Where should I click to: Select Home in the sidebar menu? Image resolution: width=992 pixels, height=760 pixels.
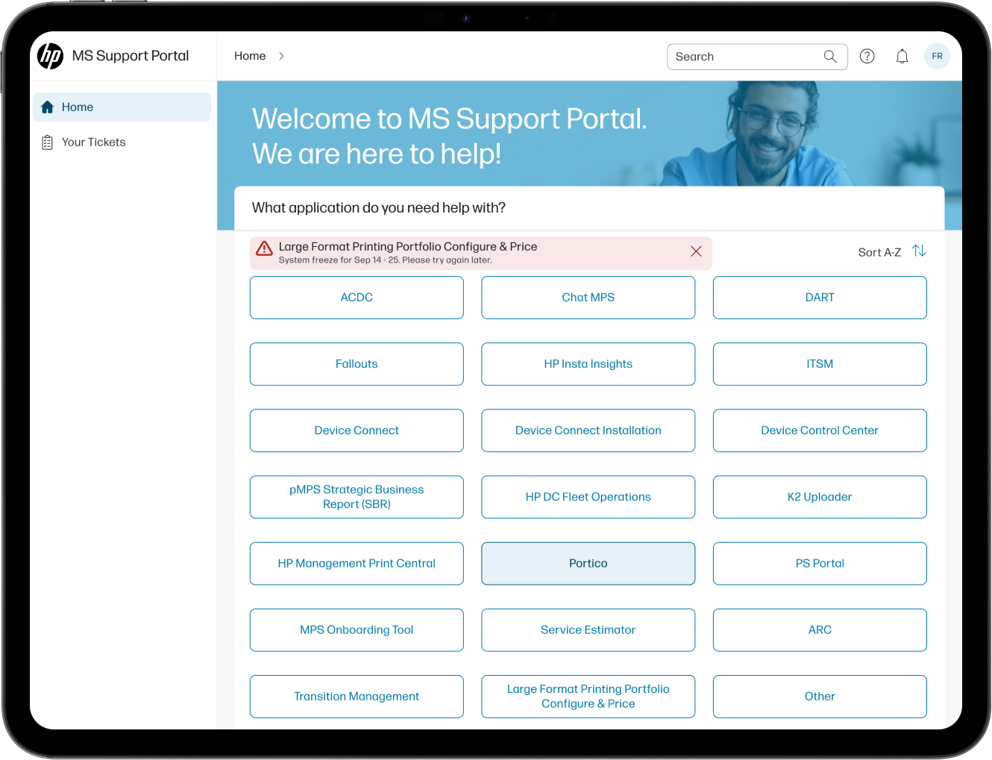coord(122,107)
